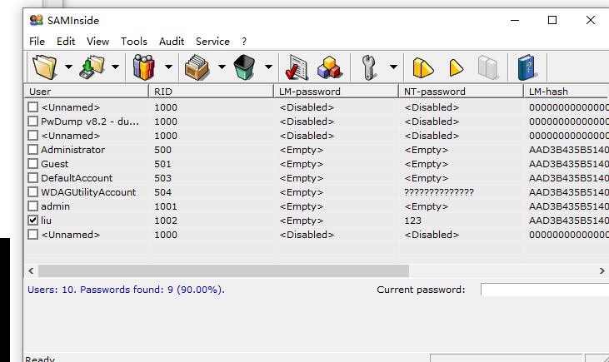
Task: Click the Users: 10. Passwords found status text
Action: pyautogui.click(x=126, y=290)
